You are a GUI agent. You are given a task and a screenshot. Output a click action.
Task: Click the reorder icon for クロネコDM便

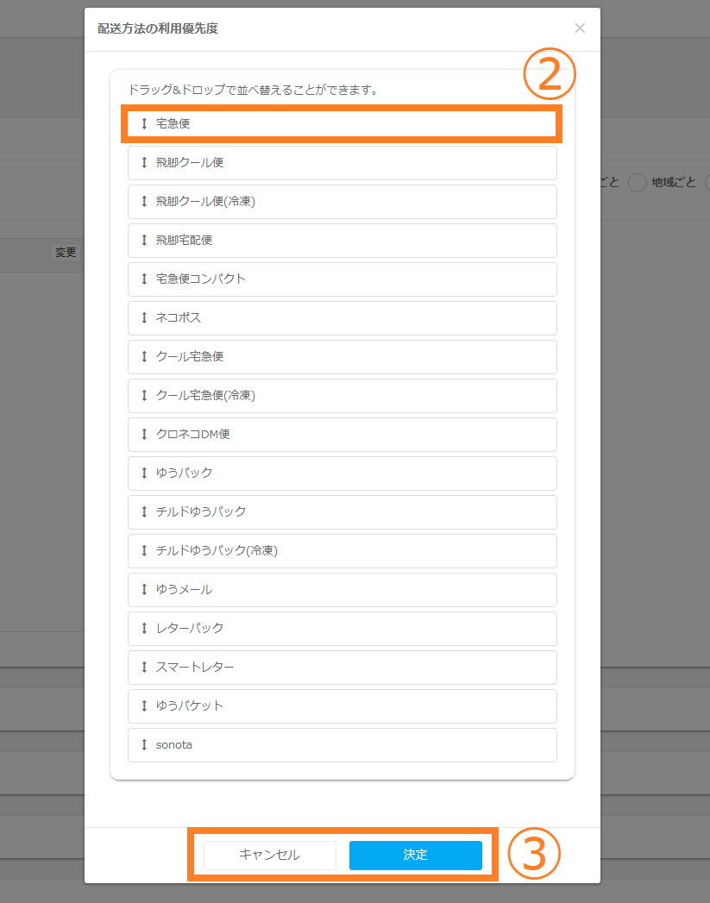[x=144, y=434]
